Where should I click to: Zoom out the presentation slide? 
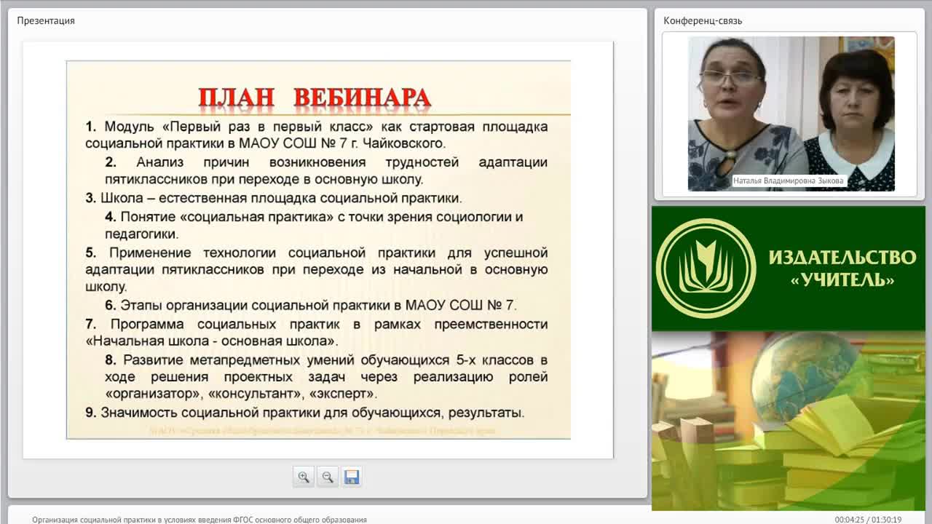pyautogui.click(x=328, y=477)
